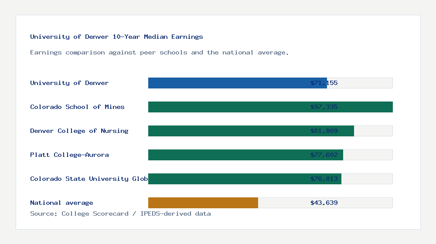Click the chart title 'University of Denver 10-Year Median Earnings'
The height and width of the screenshot is (244, 436).
(116, 37)
